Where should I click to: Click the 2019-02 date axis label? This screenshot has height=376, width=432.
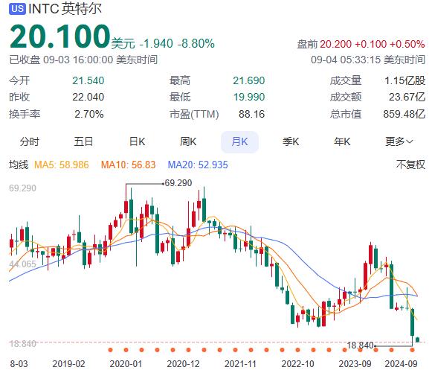point(68,364)
